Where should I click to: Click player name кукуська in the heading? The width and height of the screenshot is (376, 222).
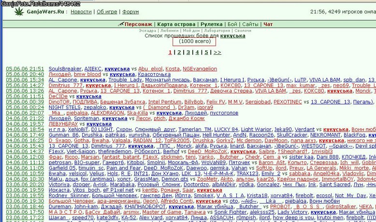[232, 36]
